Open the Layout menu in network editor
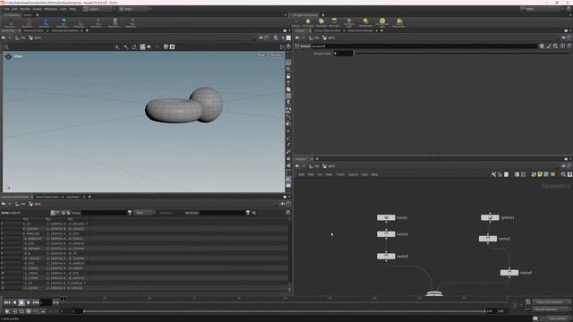The height and width of the screenshot is (322, 573). 353,174
